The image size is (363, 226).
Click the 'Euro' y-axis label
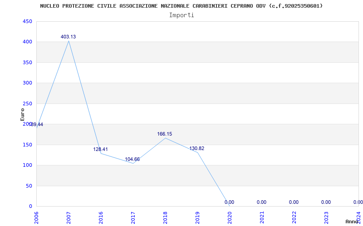tap(22, 114)
